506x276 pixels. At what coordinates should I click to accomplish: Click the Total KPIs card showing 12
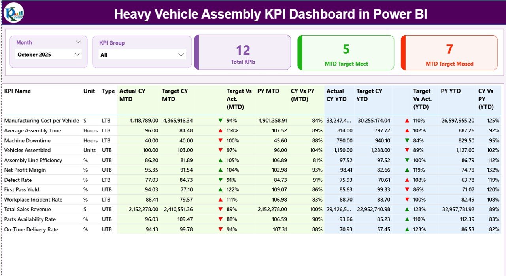pos(242,52)
